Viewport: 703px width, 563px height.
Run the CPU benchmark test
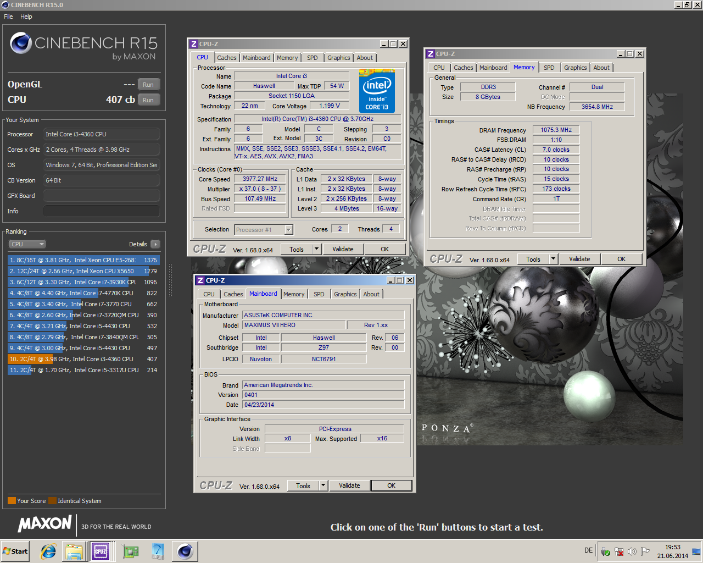pos(148,100)
